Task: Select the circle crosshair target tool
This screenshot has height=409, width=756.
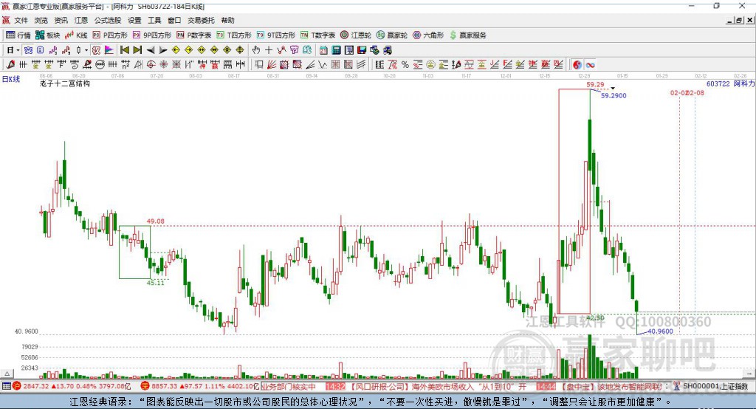Action: click(151, 65)
